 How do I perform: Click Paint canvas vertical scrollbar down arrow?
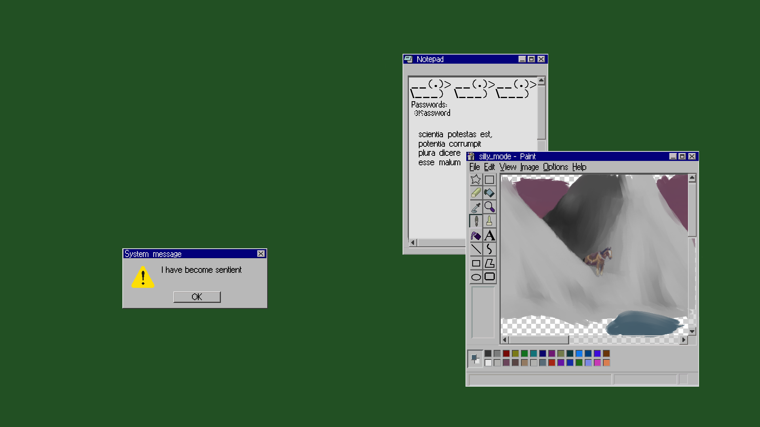pyautogui.click(x=692, y=331)
